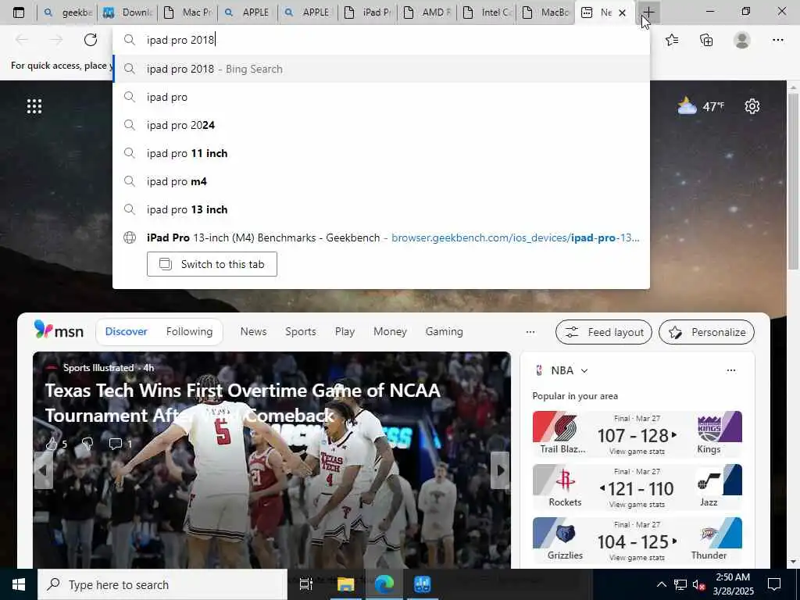This screenshot has width=800, height=600.
Task: Open the tab actions menu icon
Action: pyautogui.click(x=19, y=12)
